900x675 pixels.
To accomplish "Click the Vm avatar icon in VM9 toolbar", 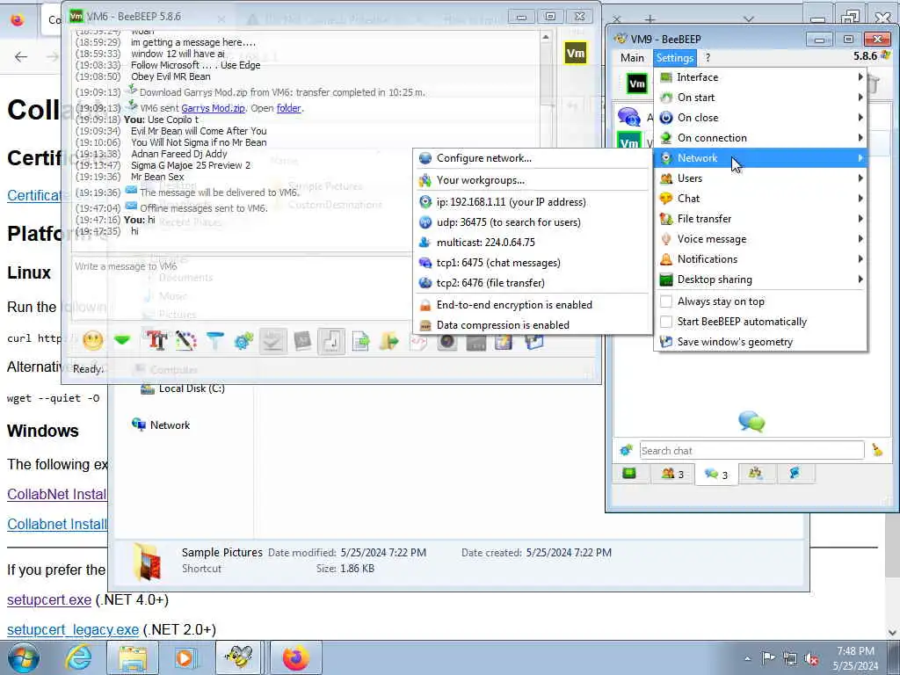I will pyautogui.click(x=637, y=84).
